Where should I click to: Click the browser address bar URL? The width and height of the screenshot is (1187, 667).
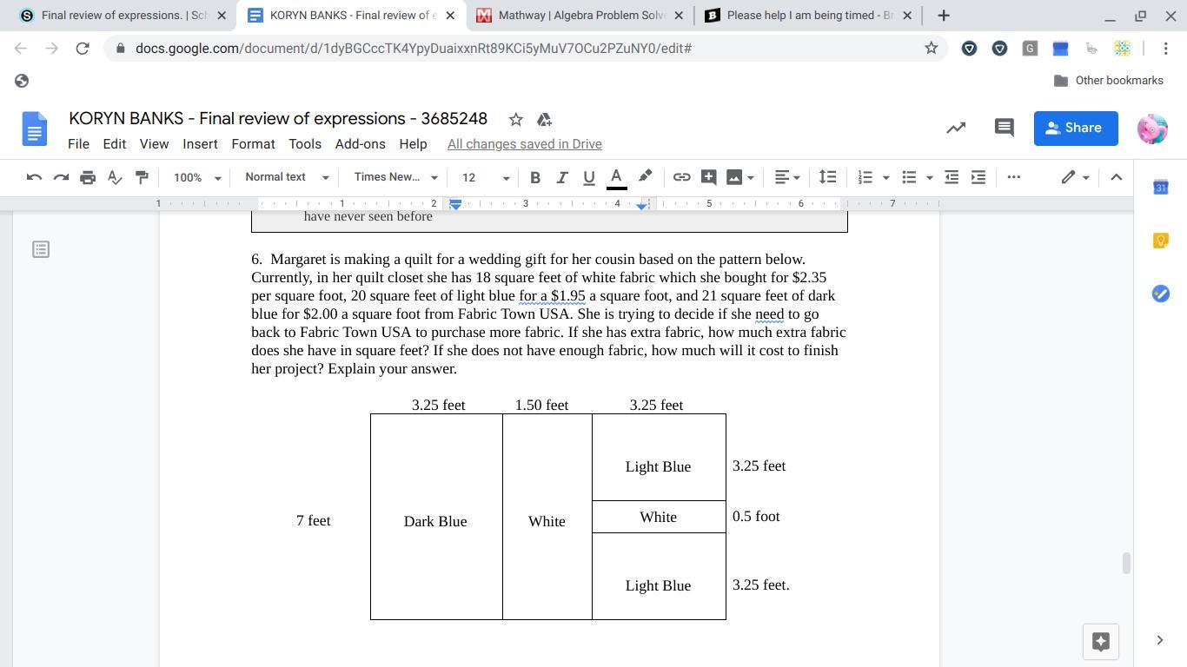pyautogui.click(x=414, y=49)
